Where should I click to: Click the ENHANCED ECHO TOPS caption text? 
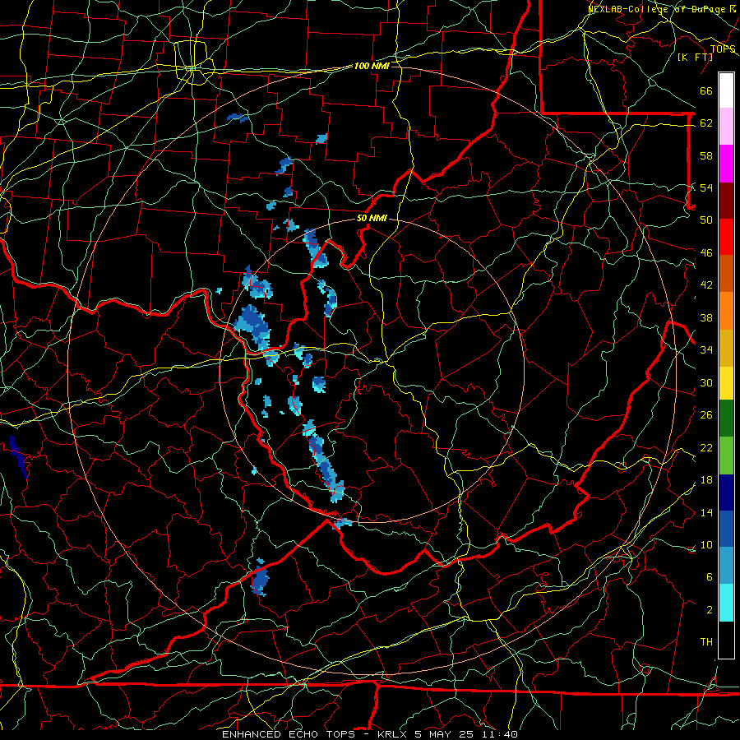click(288, 734)
